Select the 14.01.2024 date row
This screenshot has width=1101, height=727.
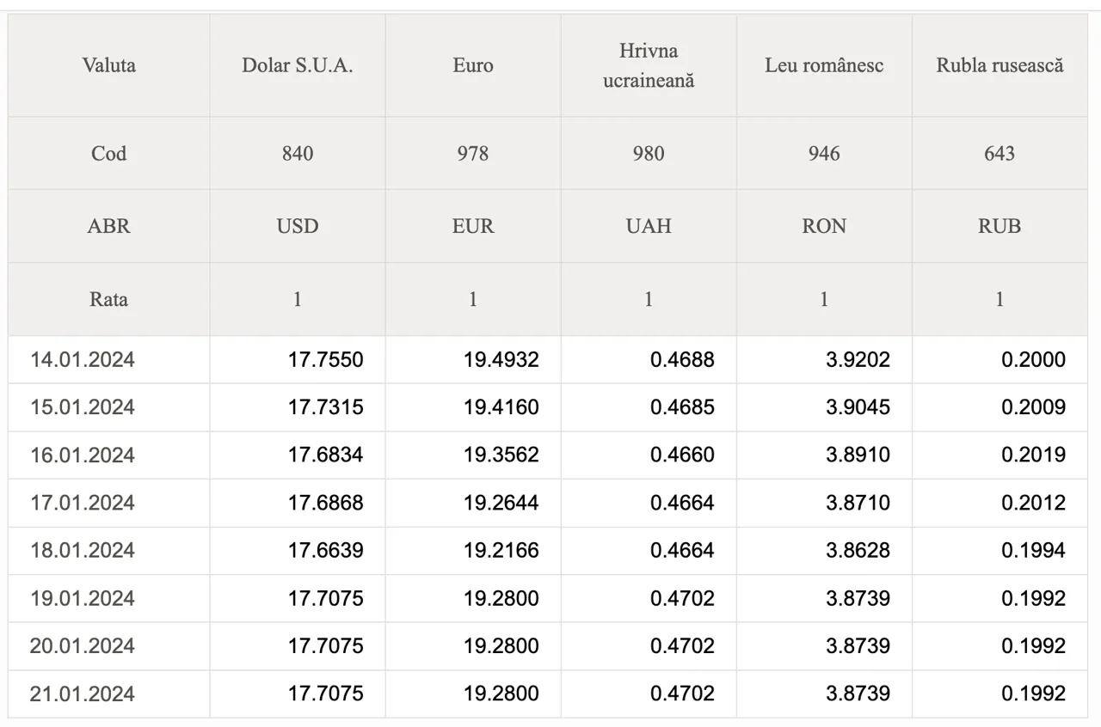pos(548,359)
